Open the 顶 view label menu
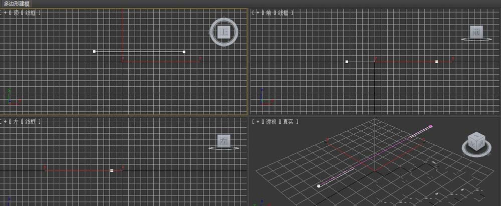 17,13
